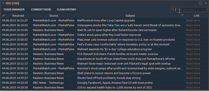Click the Subject column filter funnel icon
Screen dimensions: 209x91
pos(183,16)
